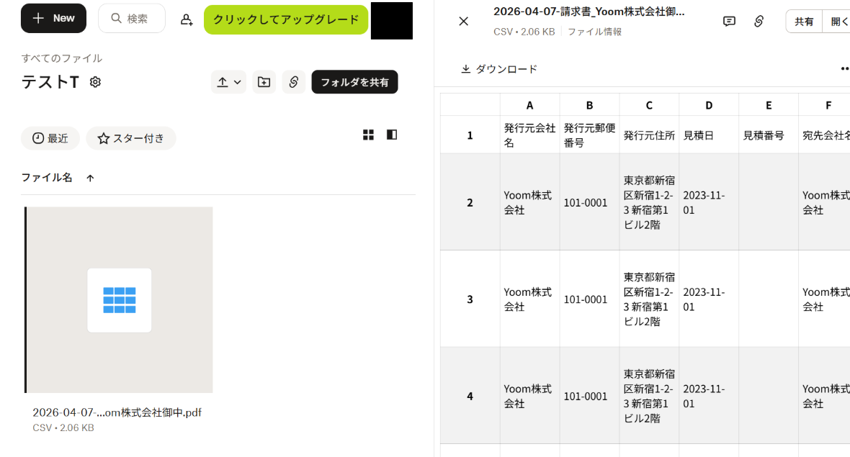Click the create new folder icon
The image size is (850, 457).
[x=264, y=82]
